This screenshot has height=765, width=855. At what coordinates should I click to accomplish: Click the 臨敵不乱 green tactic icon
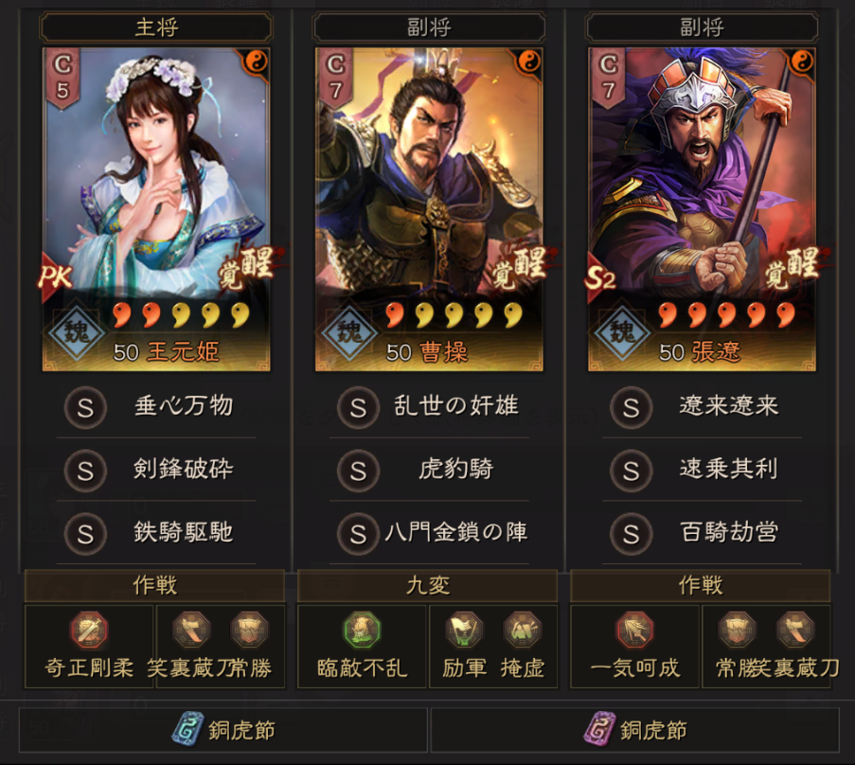click(x=362, y=630)
